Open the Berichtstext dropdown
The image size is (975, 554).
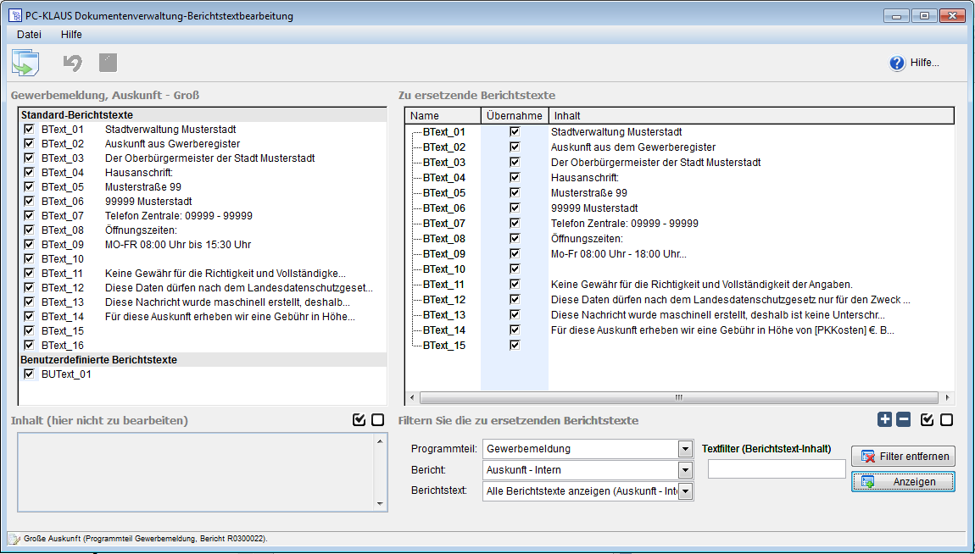pos(685,491)
